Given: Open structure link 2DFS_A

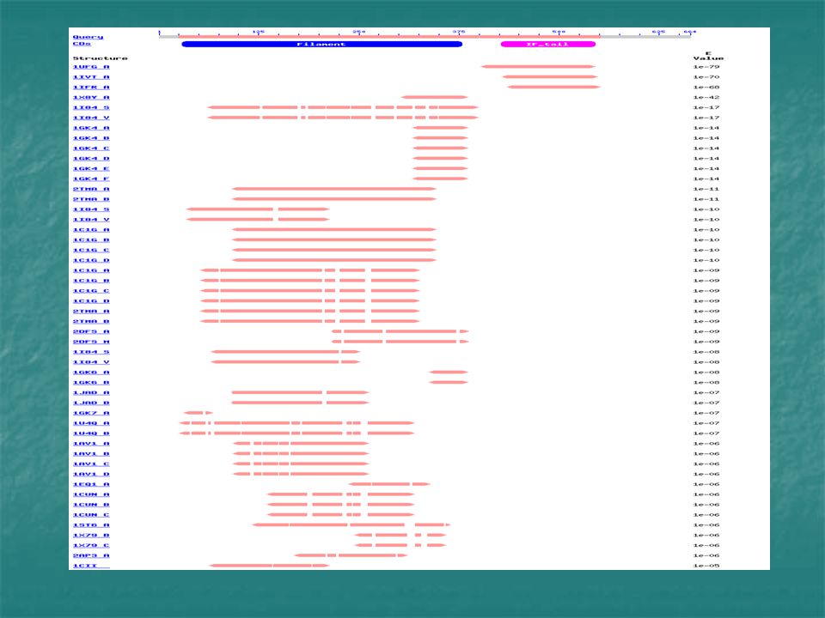Looking at the screenshot, I should pyautogui.click(x=91, y=331).
